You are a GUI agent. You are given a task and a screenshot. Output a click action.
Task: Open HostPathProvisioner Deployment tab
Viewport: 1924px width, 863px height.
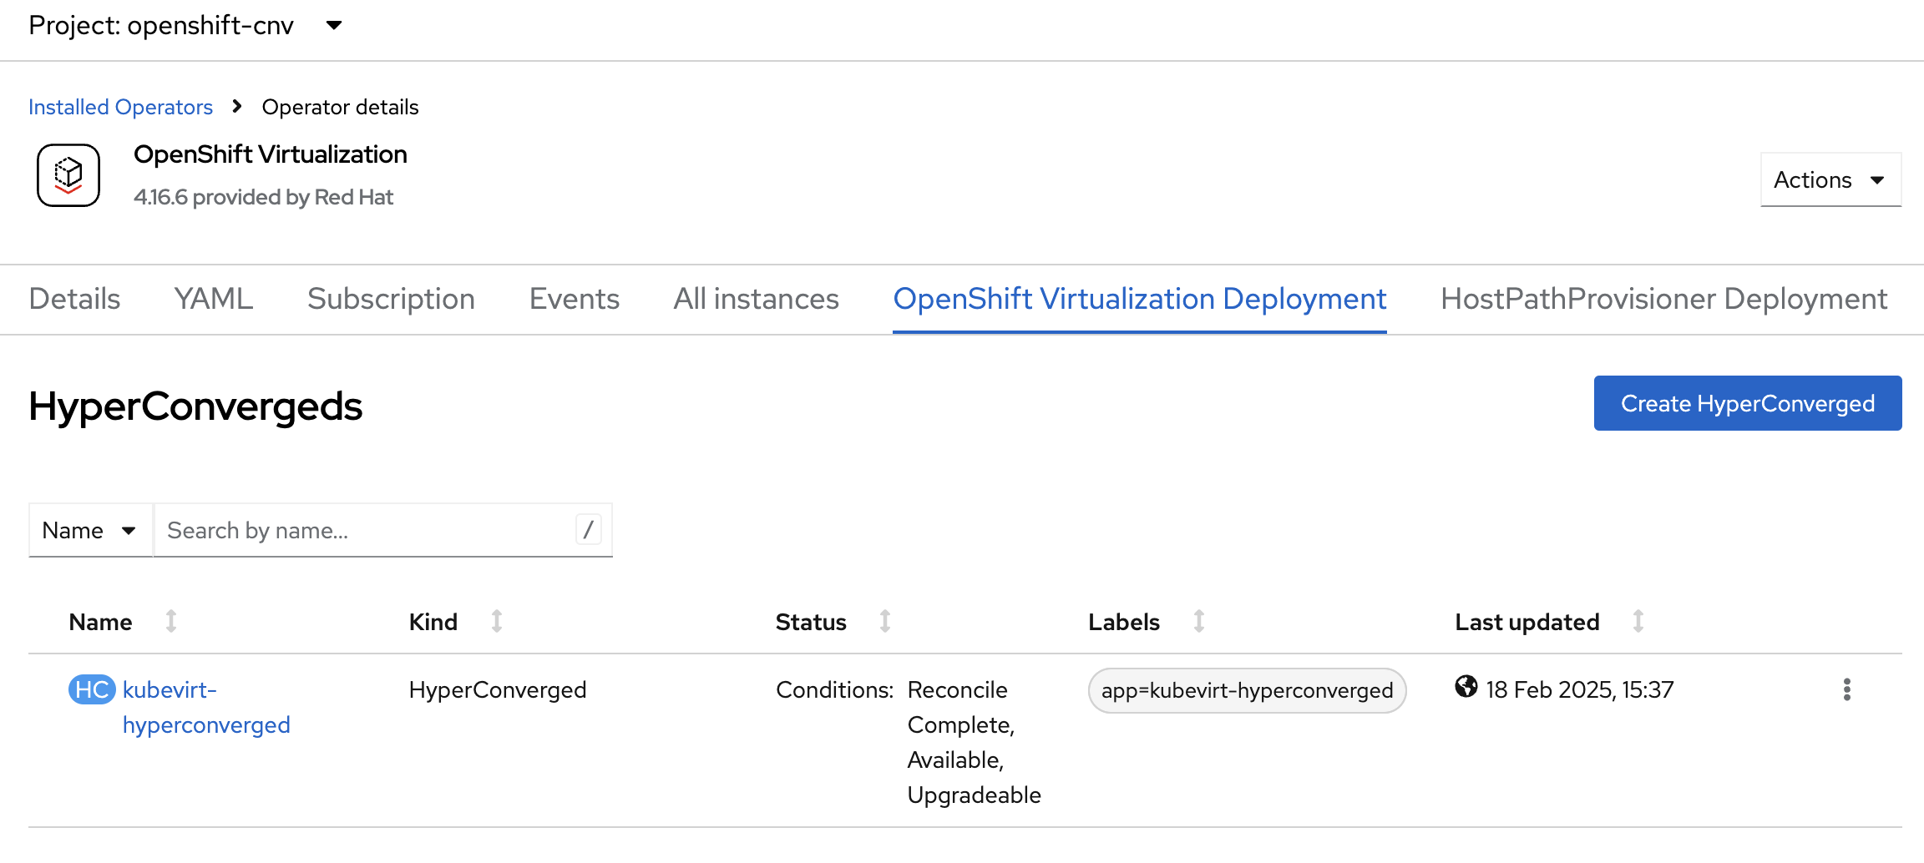(x=1663, y=299)
